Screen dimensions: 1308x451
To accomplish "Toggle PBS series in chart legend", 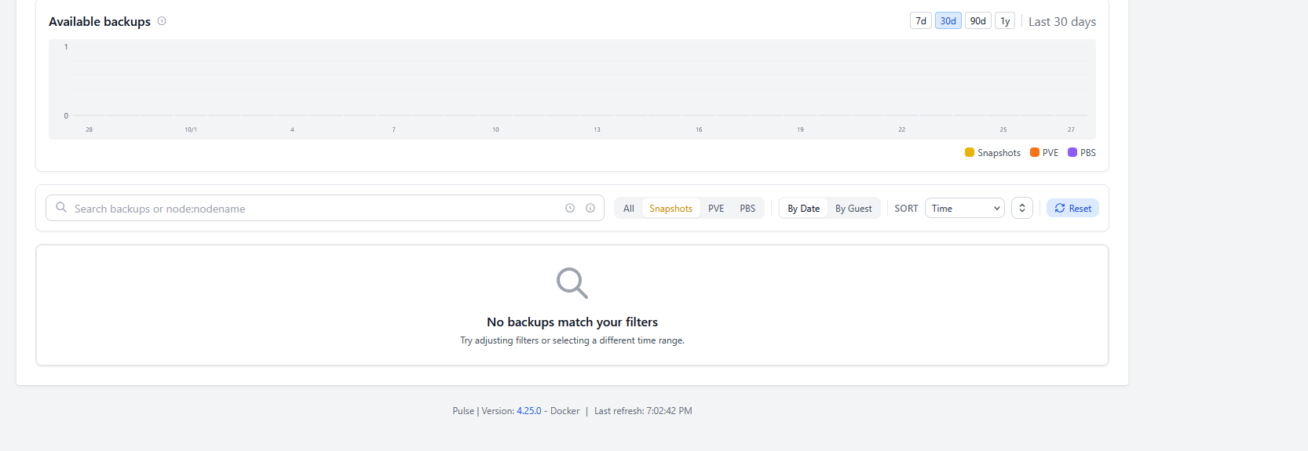I will (x=1082, y=153).
